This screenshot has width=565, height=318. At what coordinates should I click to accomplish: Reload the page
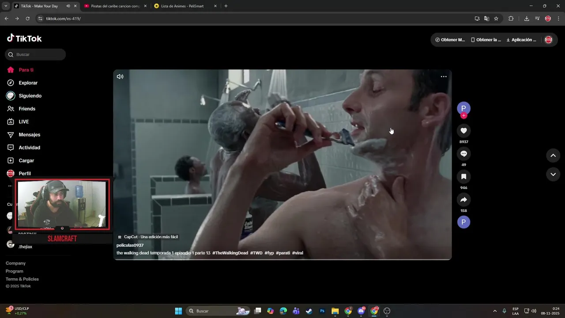(x=27, y=19)
